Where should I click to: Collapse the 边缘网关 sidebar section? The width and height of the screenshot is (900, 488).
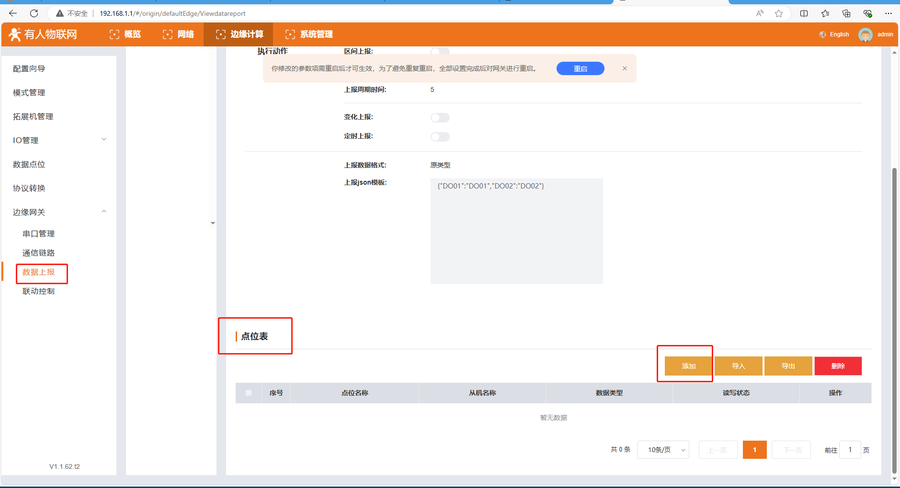tap(104, 211)
